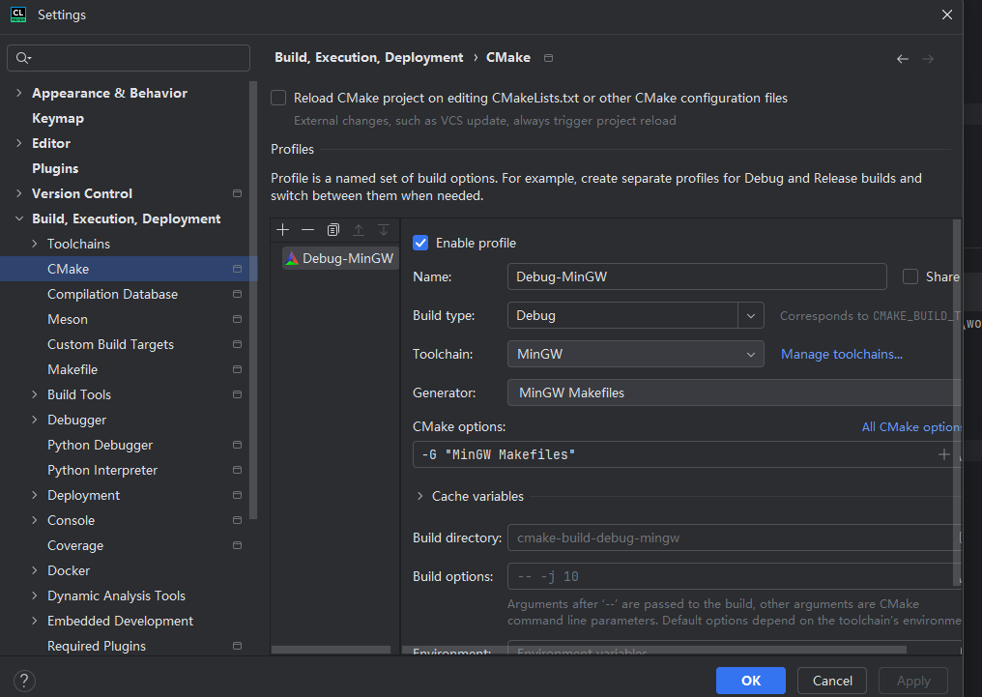Click the project-level icon beside Custom Build Targets

pyautogui.click(x=238, y=344)
